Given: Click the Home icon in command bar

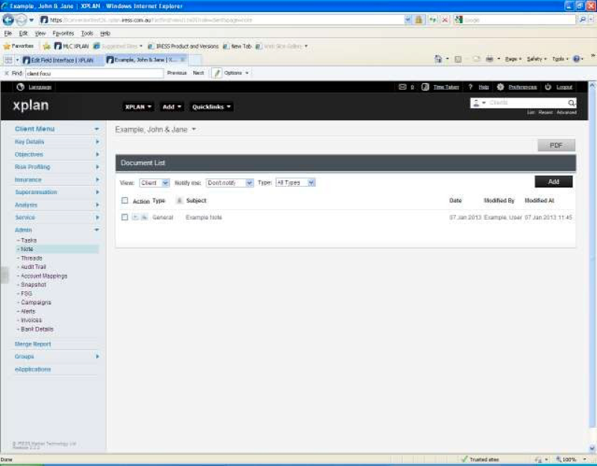Looking at the screenshot, I should (438, 59).
